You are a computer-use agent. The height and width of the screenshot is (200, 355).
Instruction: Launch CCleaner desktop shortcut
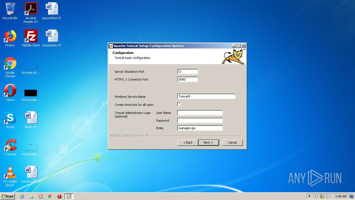click(x=10, y=147)
